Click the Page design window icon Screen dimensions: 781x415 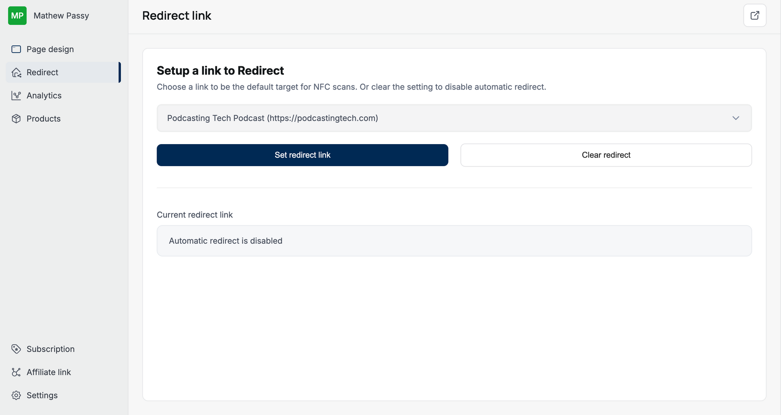point(16,49)
